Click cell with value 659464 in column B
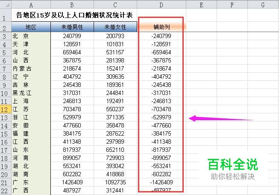Screen dimensions: 279x195 point(72,52)
